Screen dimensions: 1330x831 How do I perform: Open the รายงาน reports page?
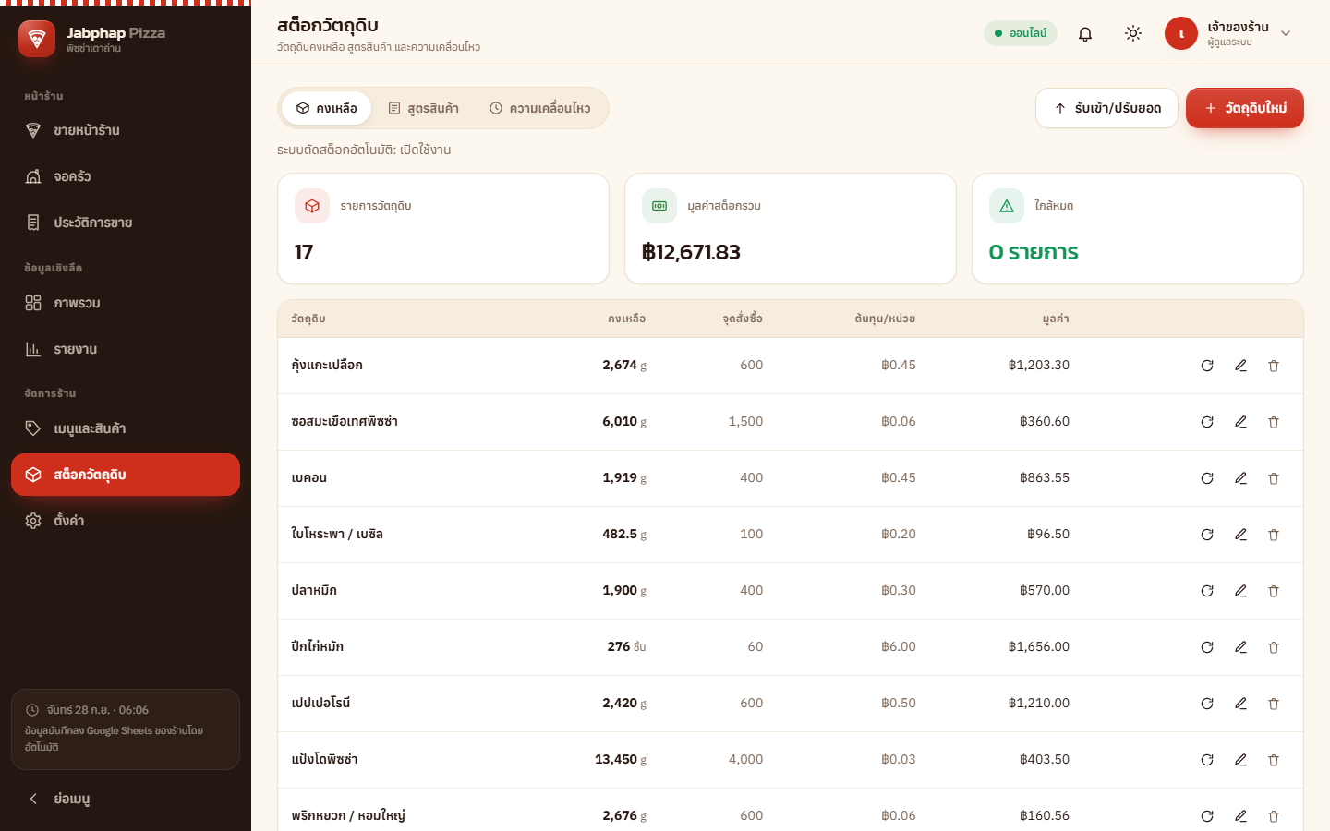coord(126,349)
